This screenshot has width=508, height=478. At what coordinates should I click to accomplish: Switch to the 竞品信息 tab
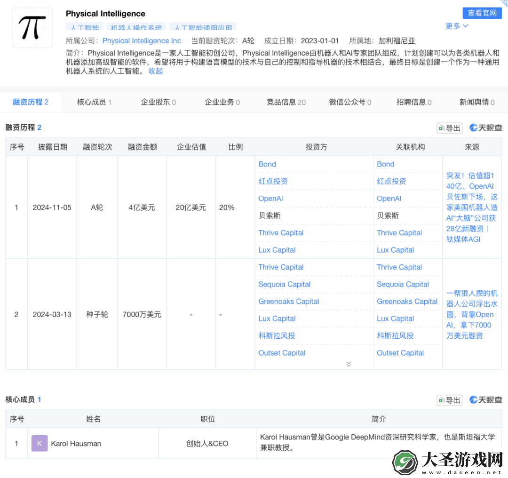[286, 102]
